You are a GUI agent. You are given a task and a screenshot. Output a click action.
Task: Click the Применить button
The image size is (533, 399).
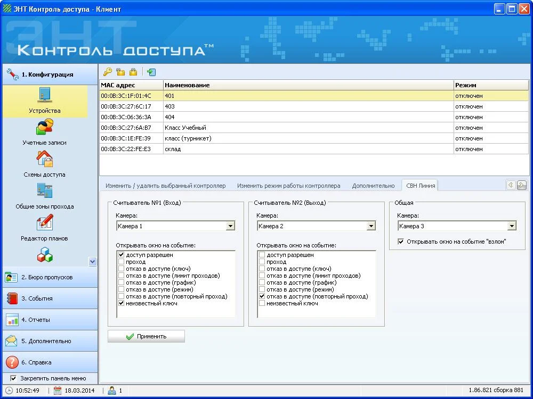pyautogui.click(x=146, y=336)
